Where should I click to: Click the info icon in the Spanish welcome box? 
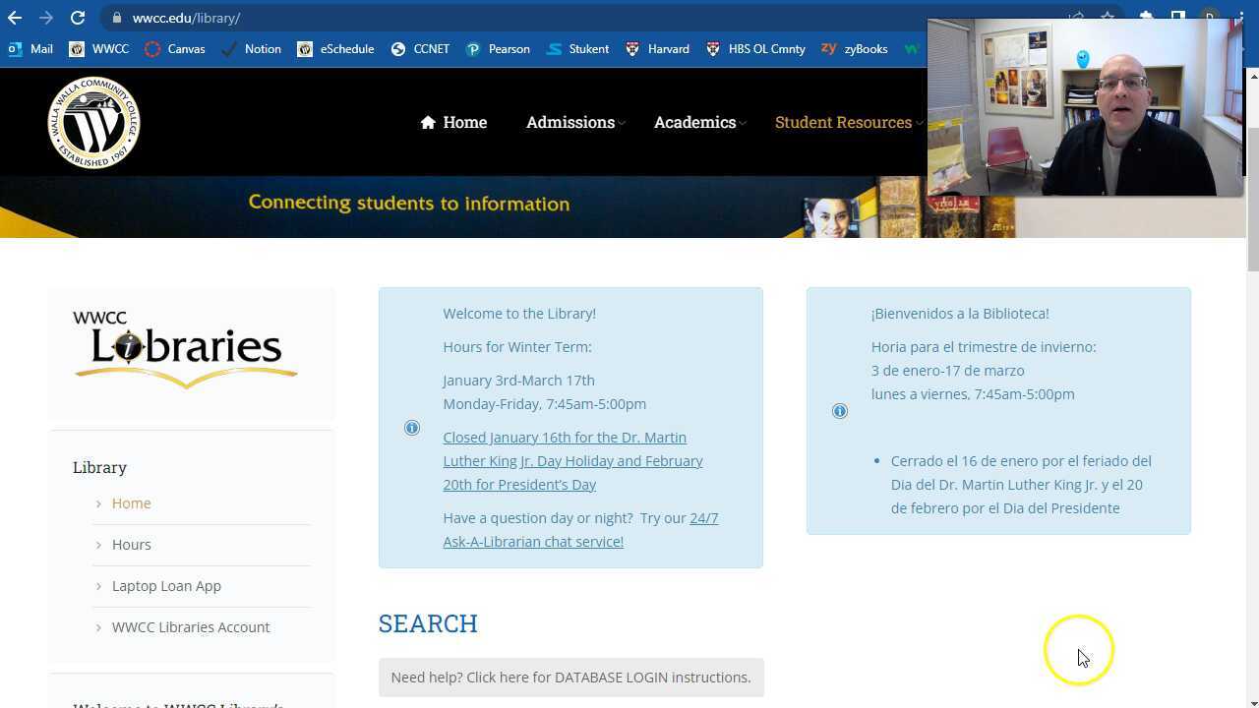click(840, 411)
